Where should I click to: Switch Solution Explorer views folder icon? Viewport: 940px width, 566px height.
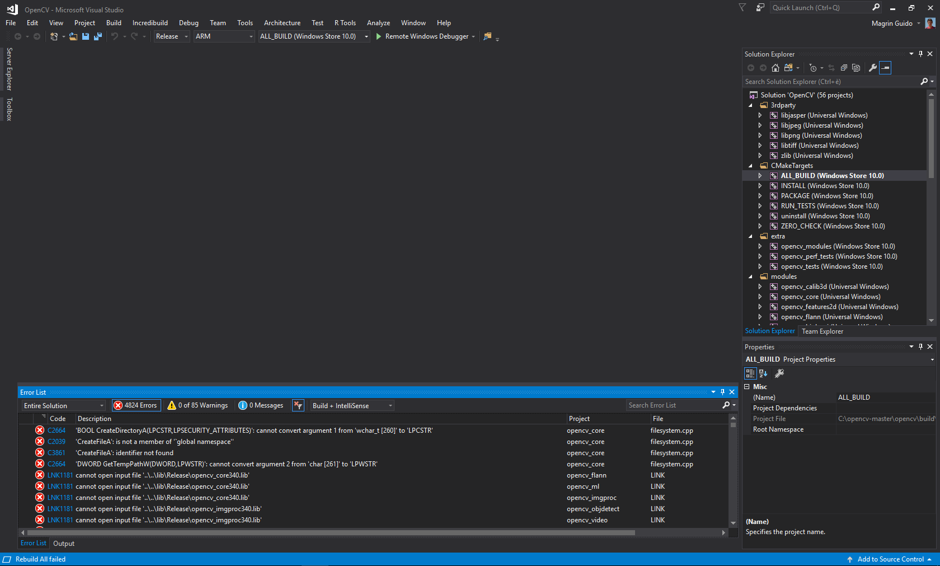pyautogui.click(x=788, y=68)
